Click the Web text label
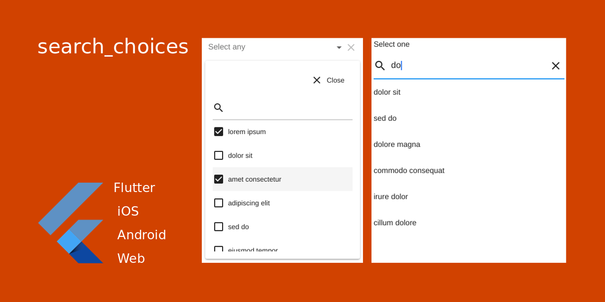The width and height of the screenshot is (605, 302). point(131,259)
